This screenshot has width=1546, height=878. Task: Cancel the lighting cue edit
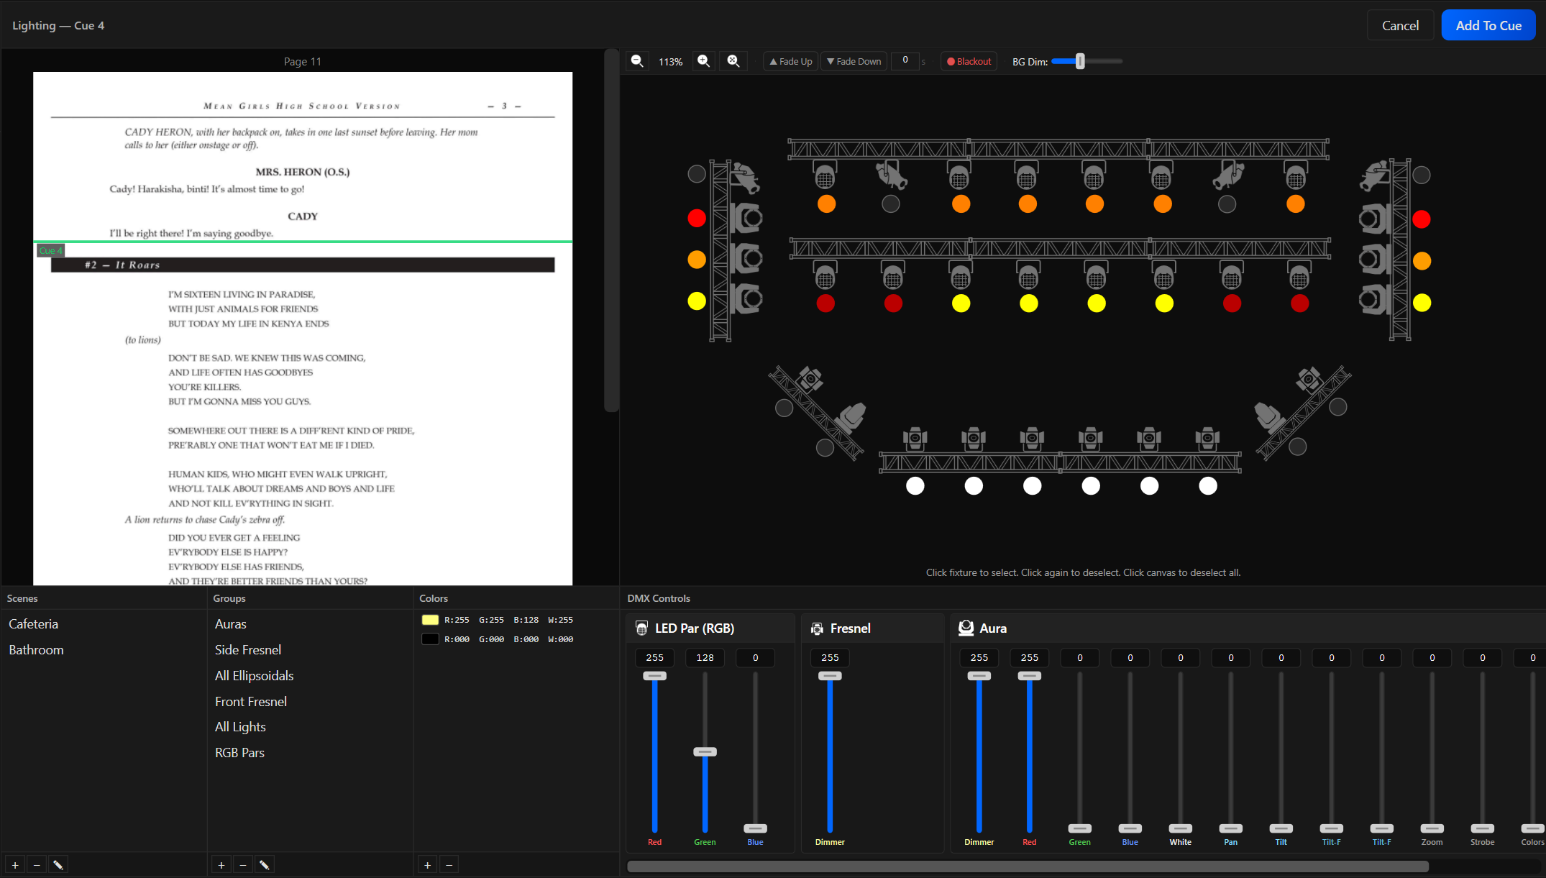click(1399, 25)
